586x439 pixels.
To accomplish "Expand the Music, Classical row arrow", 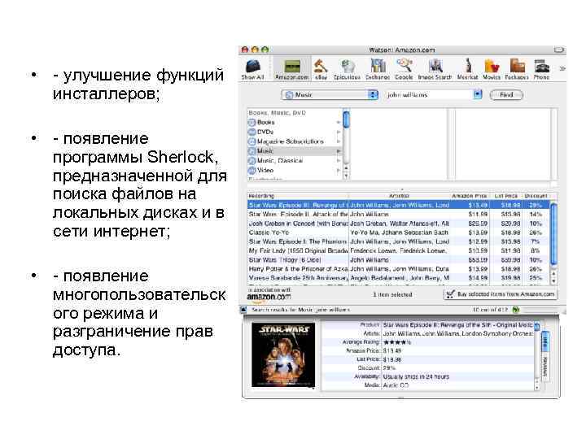I will tap(339, 160).
